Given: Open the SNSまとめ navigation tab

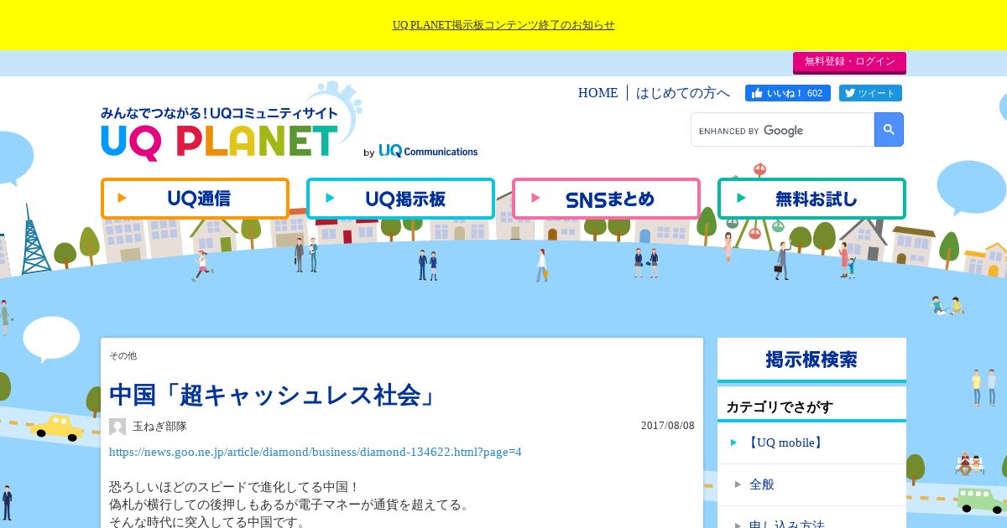Looking at the screenshot, I should pyautogui.click(x=606, y=199).
